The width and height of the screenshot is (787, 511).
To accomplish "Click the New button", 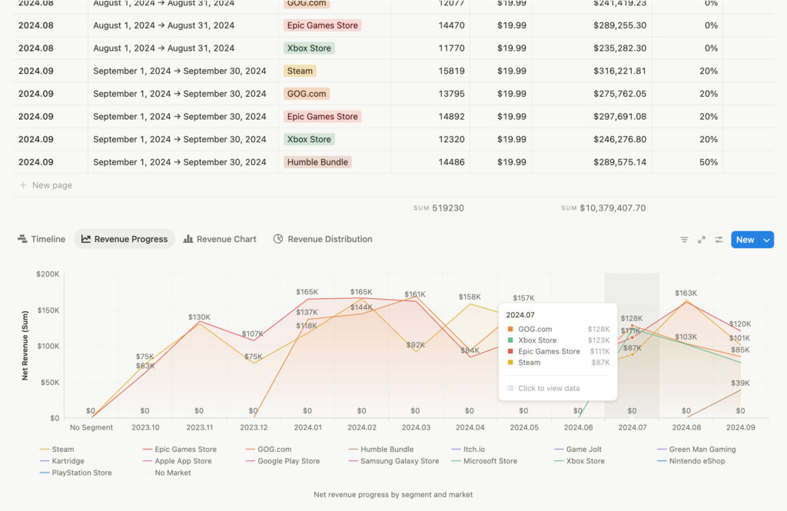I will [745, 240].
